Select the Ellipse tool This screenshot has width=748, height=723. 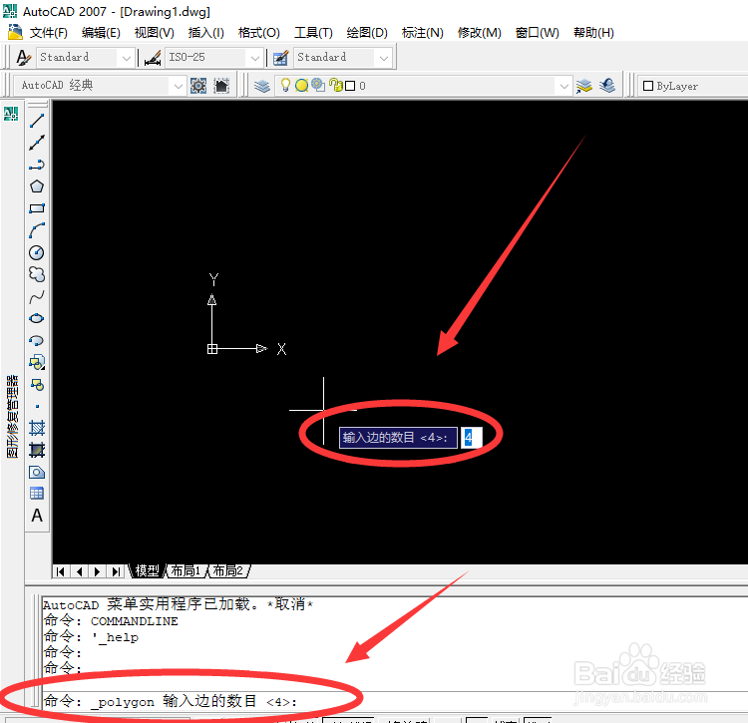point(37,318)
